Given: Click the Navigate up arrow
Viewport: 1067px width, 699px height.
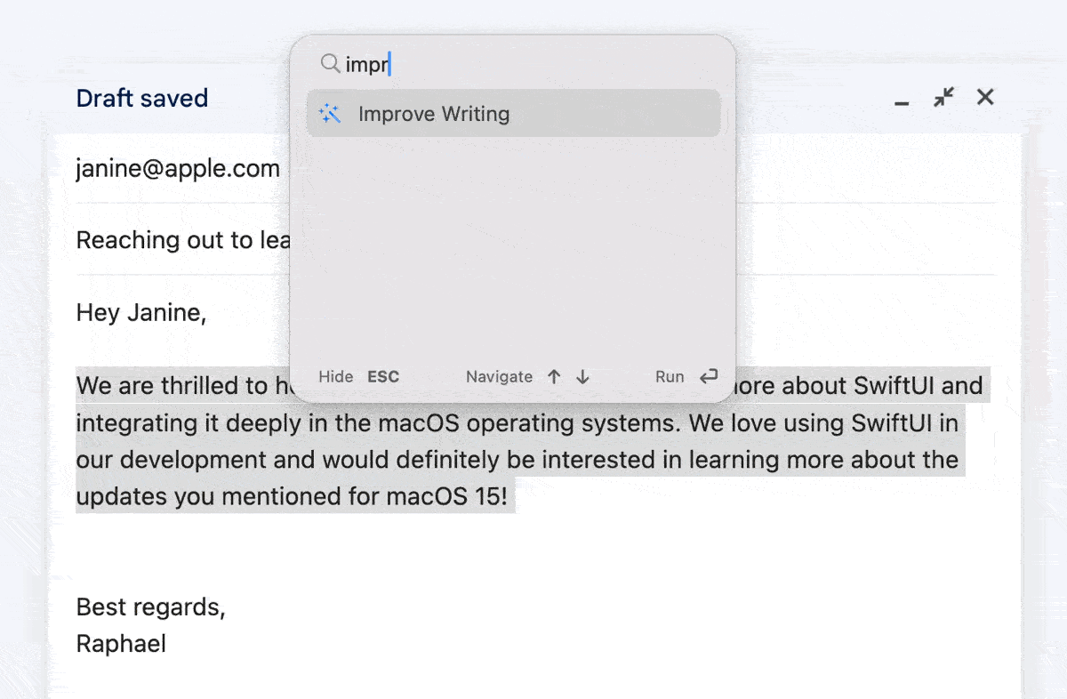Looking at the screenshot, I should (554, 376).
